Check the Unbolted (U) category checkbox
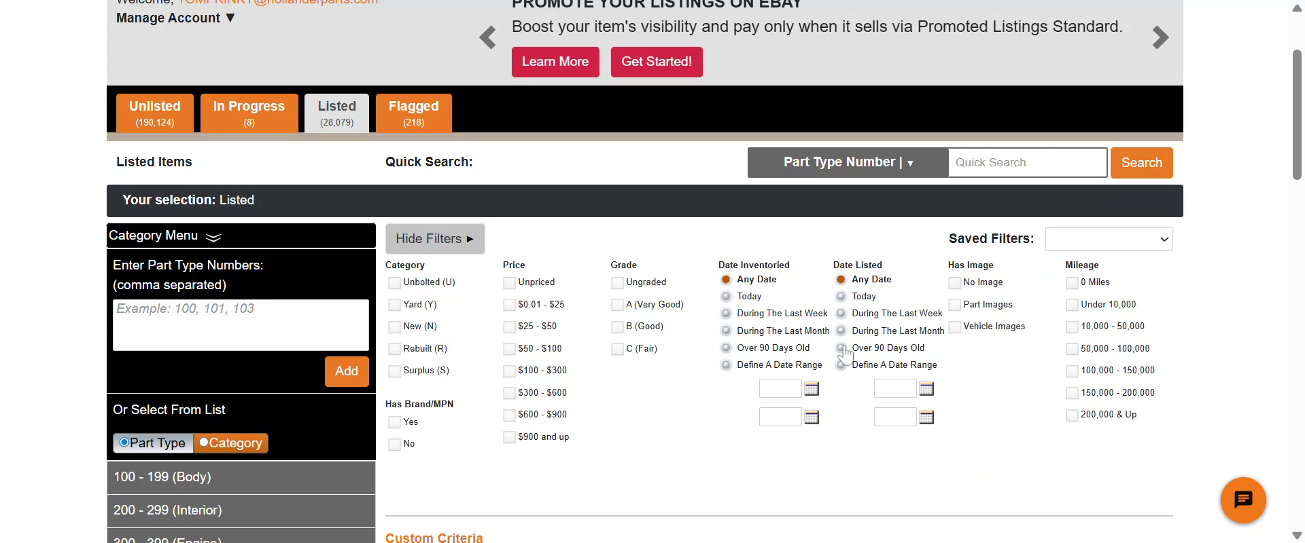 [394, 283]
